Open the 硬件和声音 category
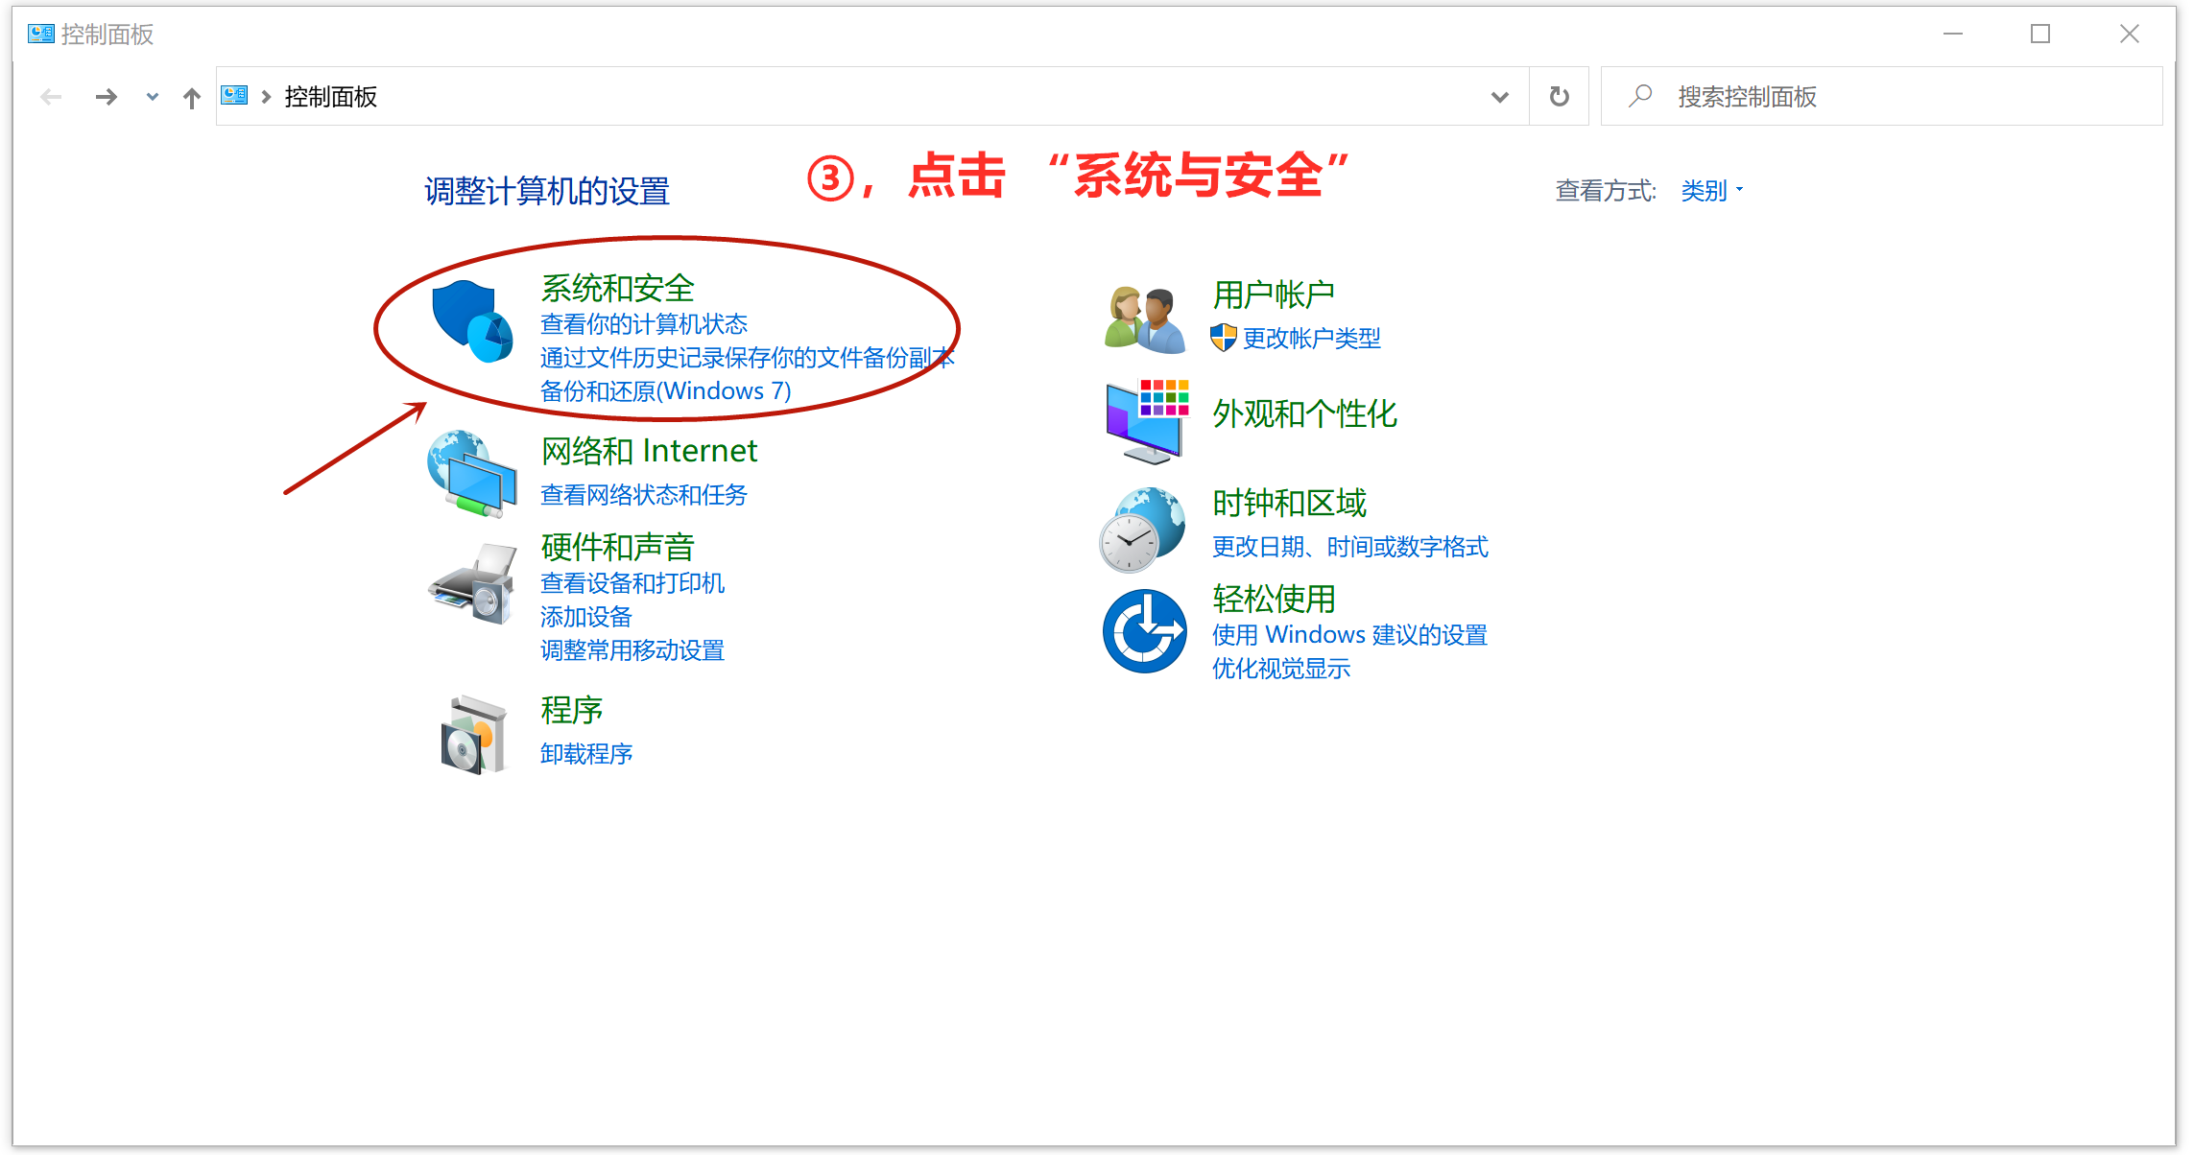2194x1155 pixels. pos(617,547)
